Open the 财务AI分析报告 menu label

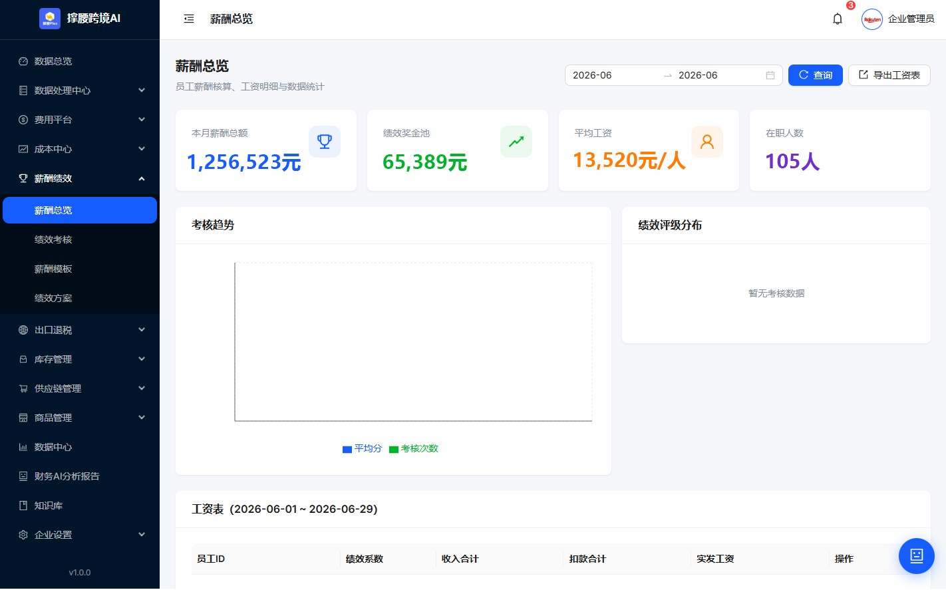[x=67, y=476]
